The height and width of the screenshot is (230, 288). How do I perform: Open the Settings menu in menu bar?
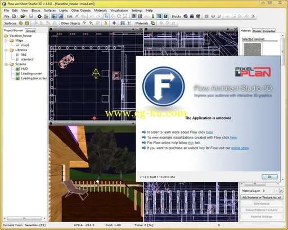pos(137,10)
